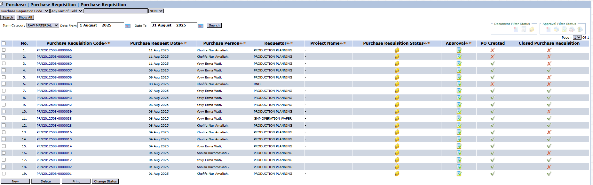Open the Page number dropdown
This screenshot has height=185, width=593.
tap(577, 37)
